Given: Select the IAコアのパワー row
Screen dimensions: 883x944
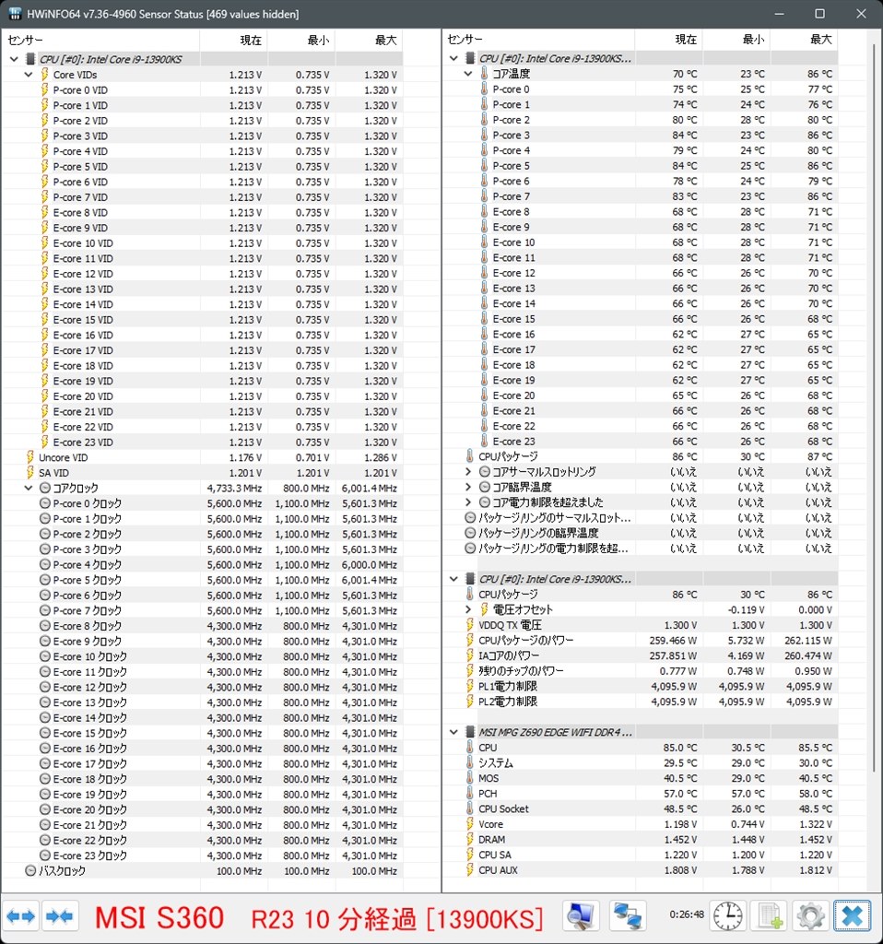Looking at the screenshot, I should 641,655.
